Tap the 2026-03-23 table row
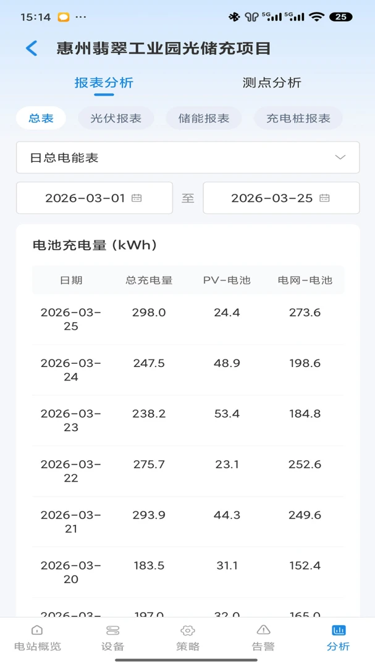This screenshot has width=375, height=667. (188, 421)
